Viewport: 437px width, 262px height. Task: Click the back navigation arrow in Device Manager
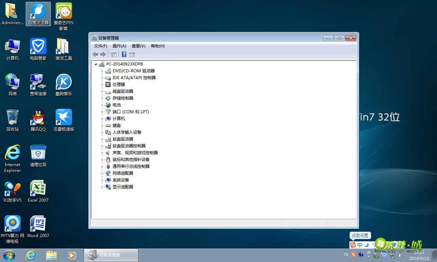(x=95, y=54)
